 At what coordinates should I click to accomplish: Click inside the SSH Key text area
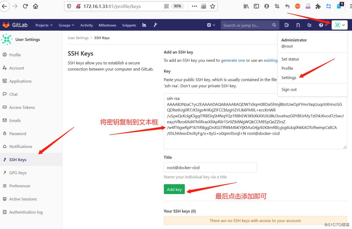point(255,121)
